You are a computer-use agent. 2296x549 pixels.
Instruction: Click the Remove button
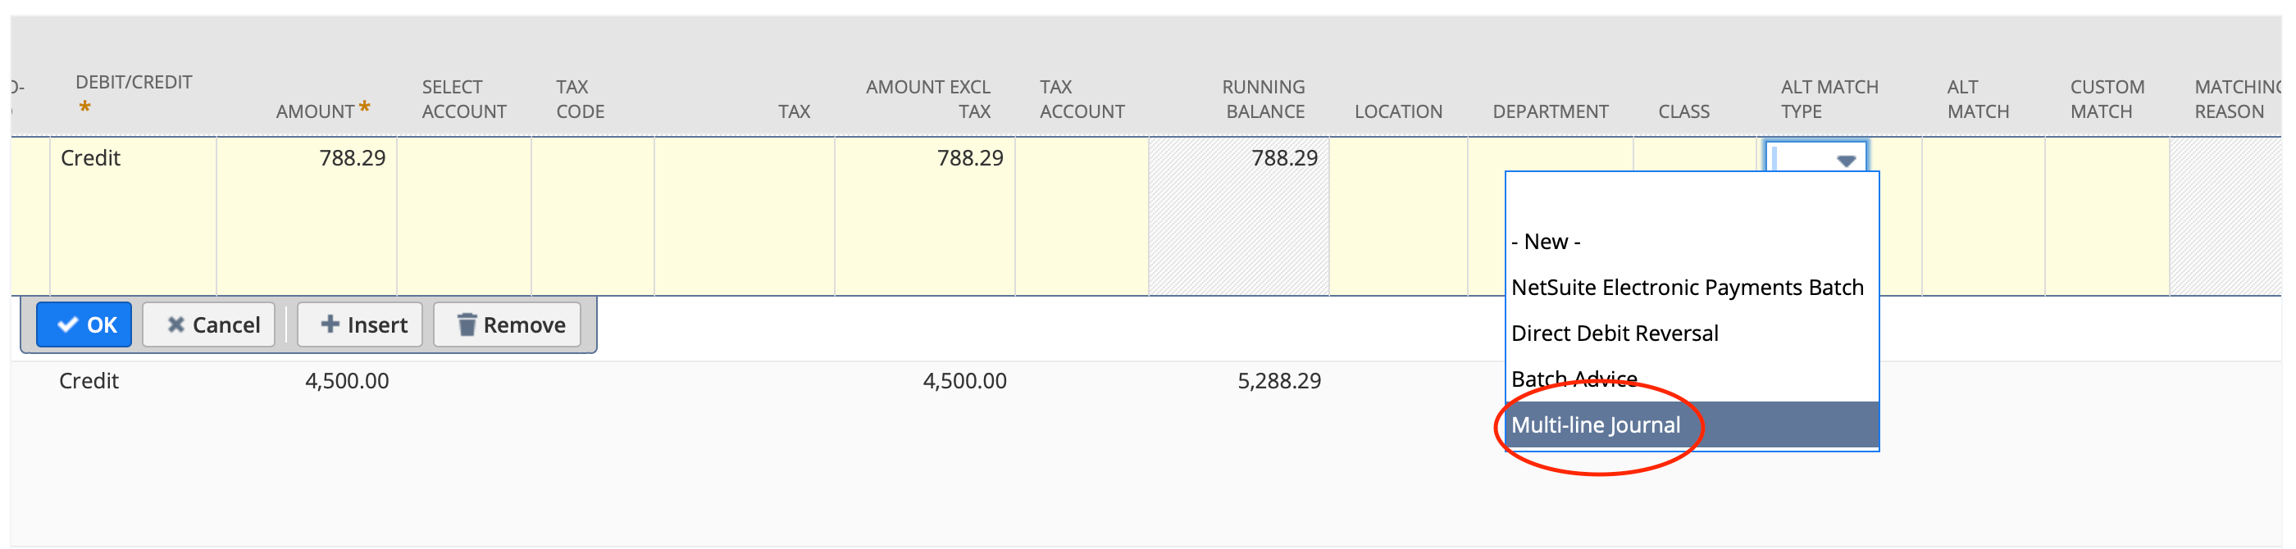[x=506, y=324]
